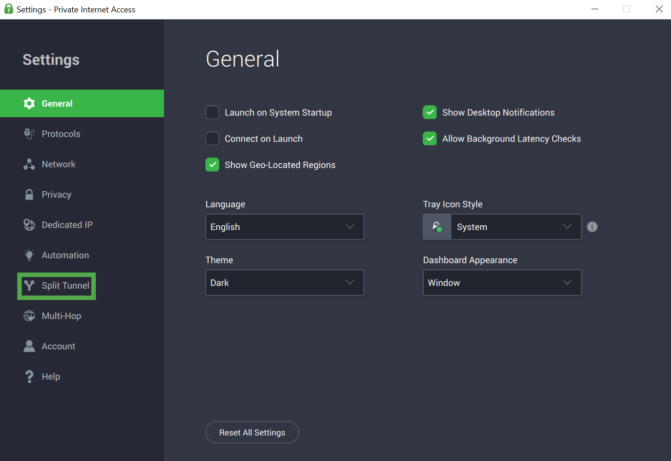671x461 pixels.
Task: Enable Launch on System Startup checkbox
Action: coord(212,112)
